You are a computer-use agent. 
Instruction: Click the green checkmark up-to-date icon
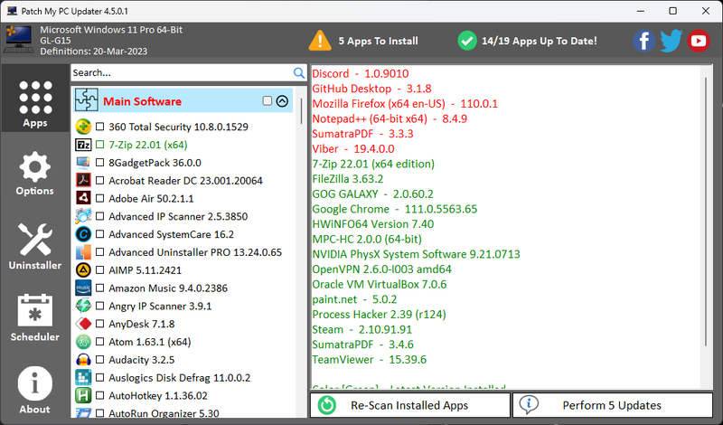coord(466,41)
